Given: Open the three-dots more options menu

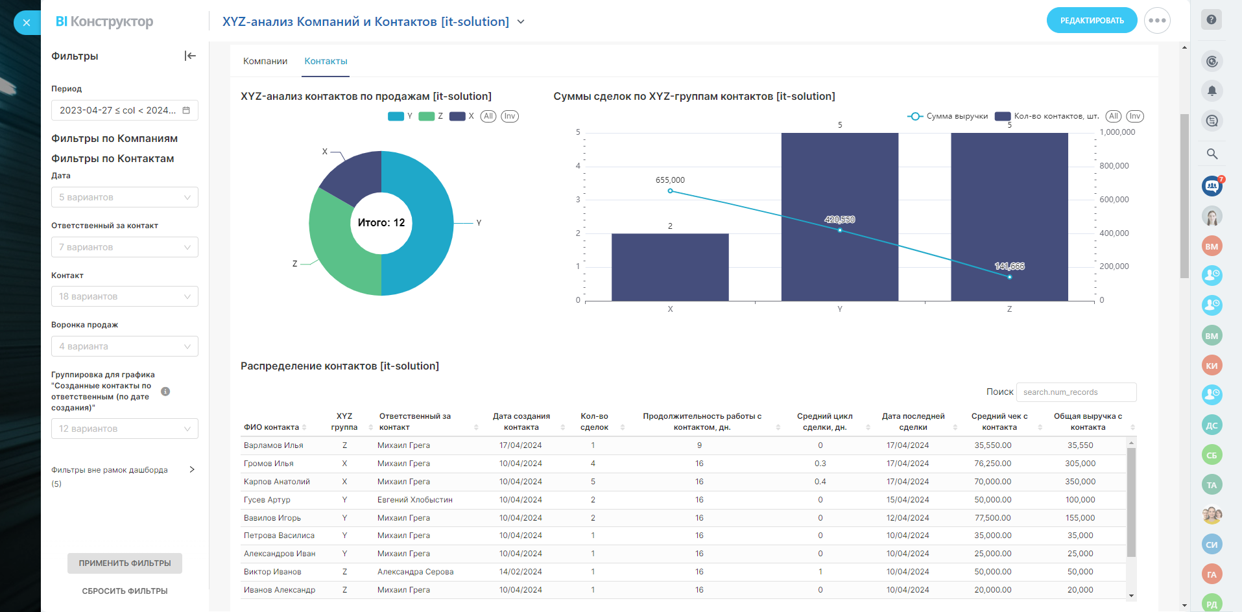Looking at the screenshot, I should (x=1157, y=21).
